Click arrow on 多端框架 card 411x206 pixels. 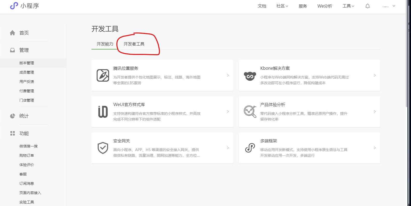point(375,148)
